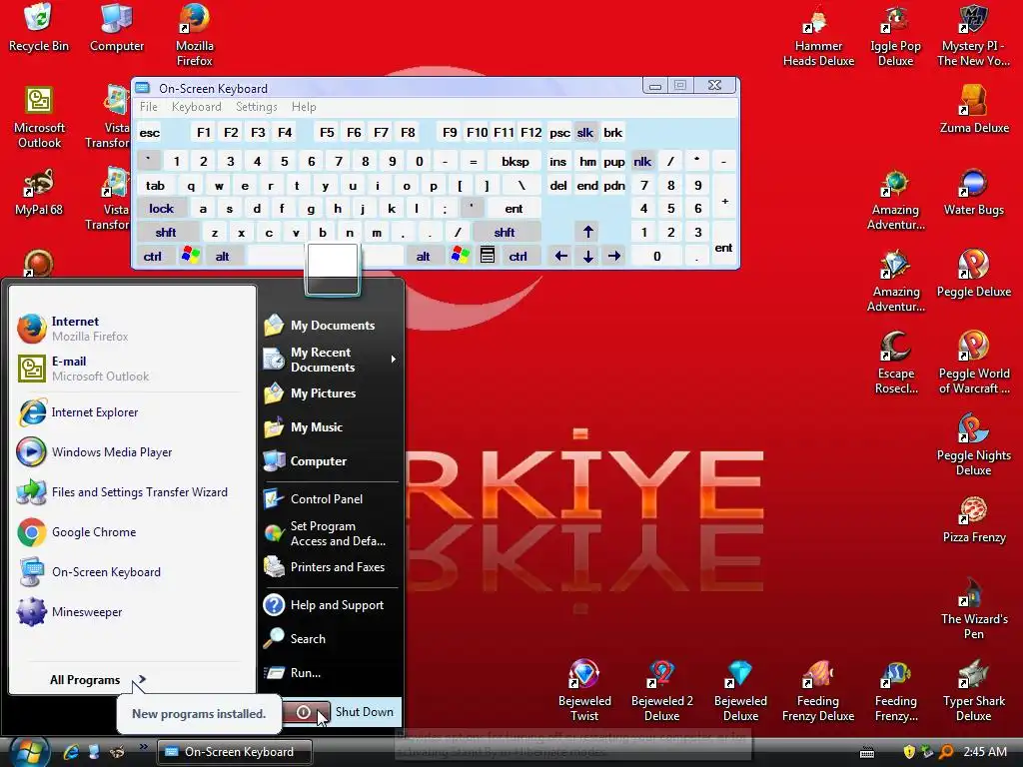Select Hammer Heads Deluxe desktop shortcut
The height and width of the screenshot is (767, 1023).
tap(818, 35)
